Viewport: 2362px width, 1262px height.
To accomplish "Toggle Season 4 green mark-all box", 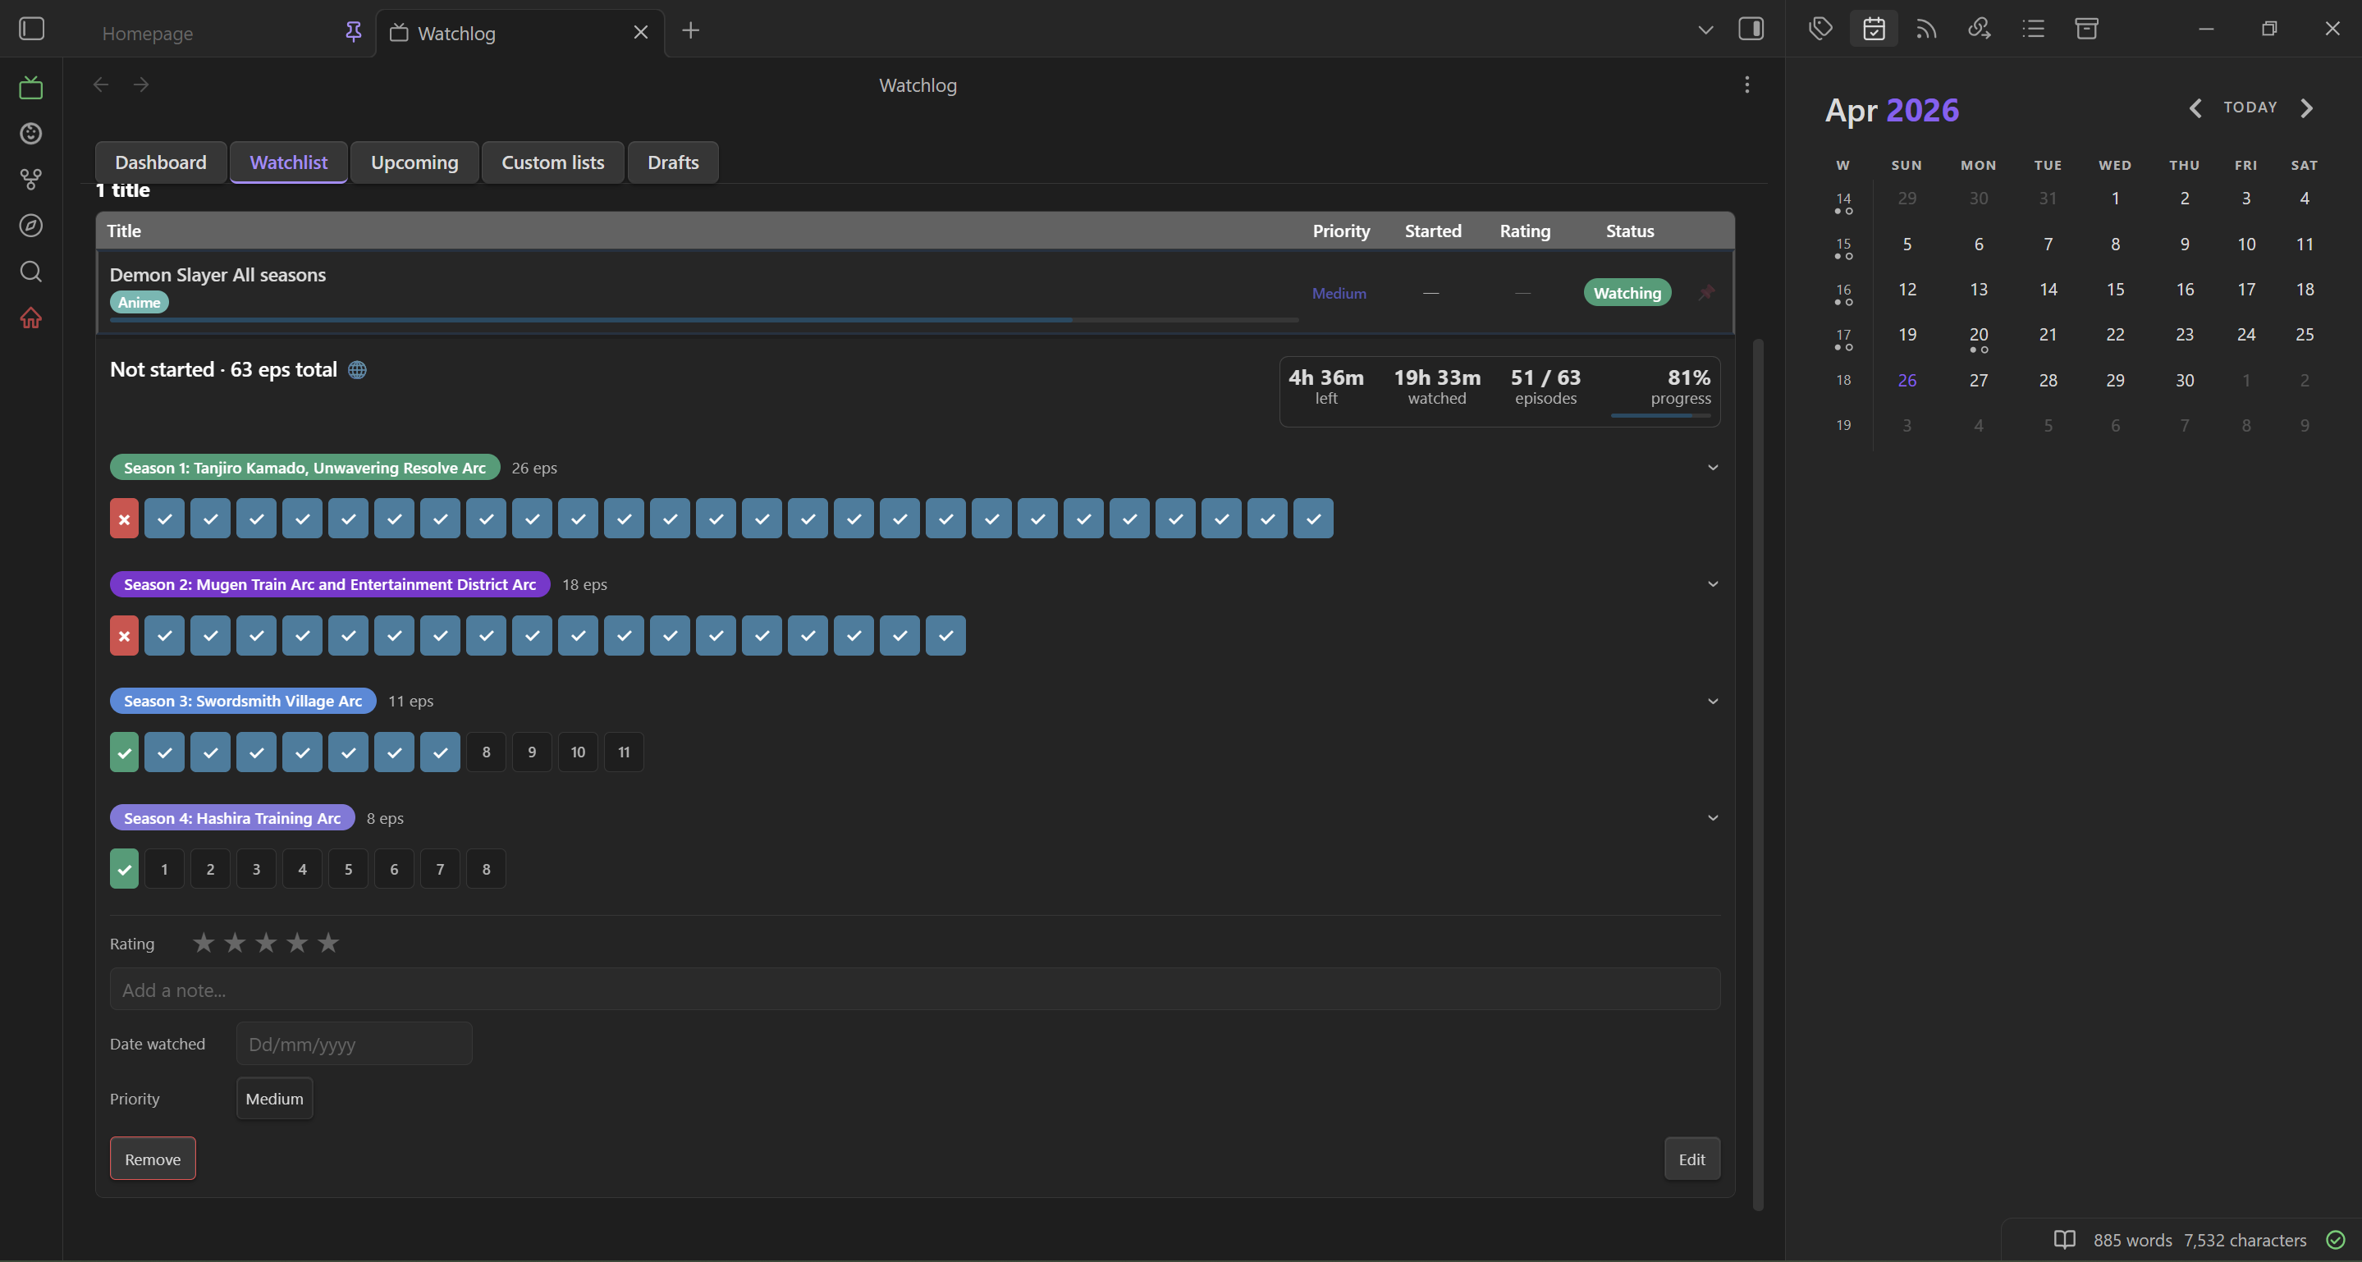I will pos(124,869).
